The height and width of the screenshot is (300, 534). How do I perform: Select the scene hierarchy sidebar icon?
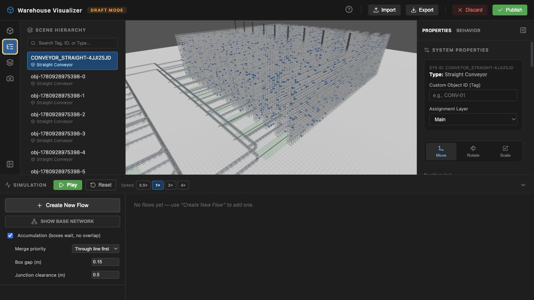pyautogui.click(x=10, y=47)
